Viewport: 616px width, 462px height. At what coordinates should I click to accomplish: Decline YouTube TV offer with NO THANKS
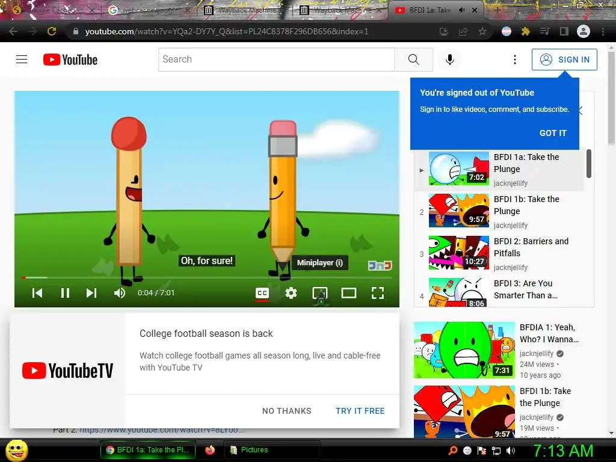(x=287, y=411)
